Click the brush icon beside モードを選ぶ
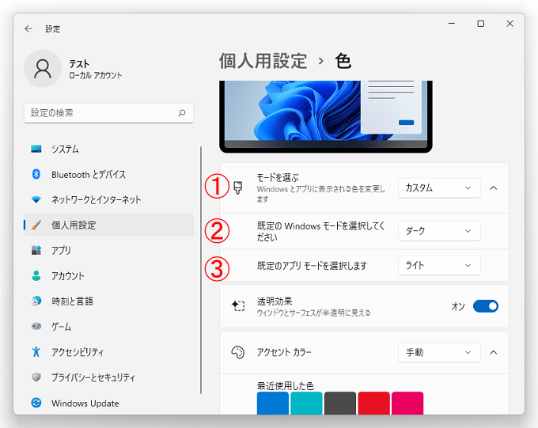 [238, 187]
